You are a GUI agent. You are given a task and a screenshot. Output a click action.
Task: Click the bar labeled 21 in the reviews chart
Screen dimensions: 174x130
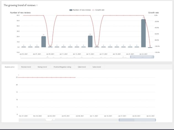[44, 42]
